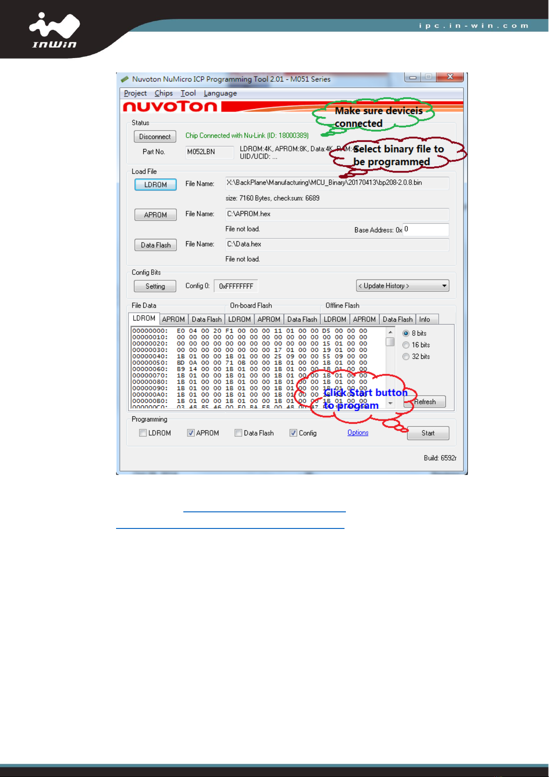Screen dimensions: 549x777
Task: Select the Offline Flash LDROM tab
Action: (335, 319)
